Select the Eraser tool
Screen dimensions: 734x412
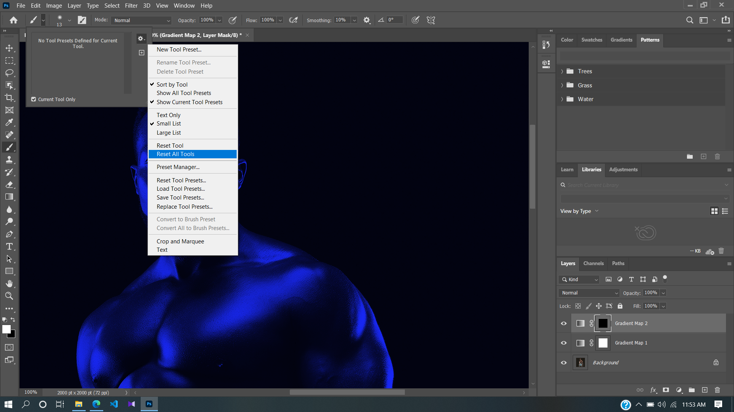[9, 185]
